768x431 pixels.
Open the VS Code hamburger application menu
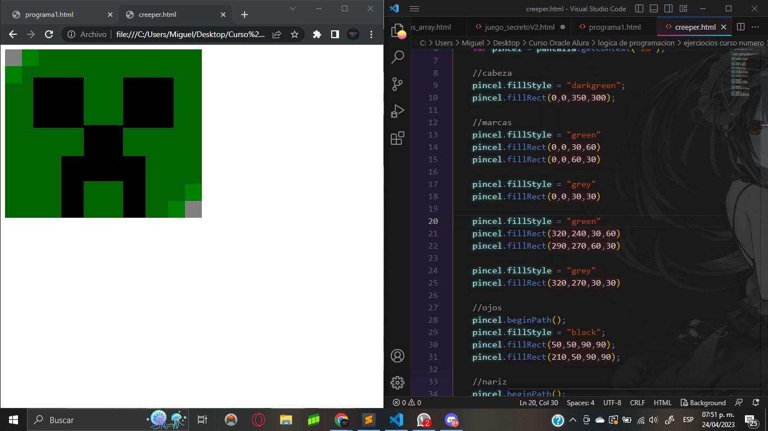click(x=414, y=8)
